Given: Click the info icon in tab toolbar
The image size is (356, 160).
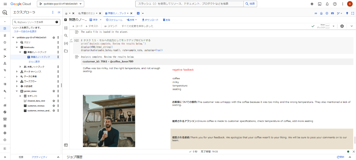Looking at the screenshot, I should pyautogui.click(x=327, y=13).
